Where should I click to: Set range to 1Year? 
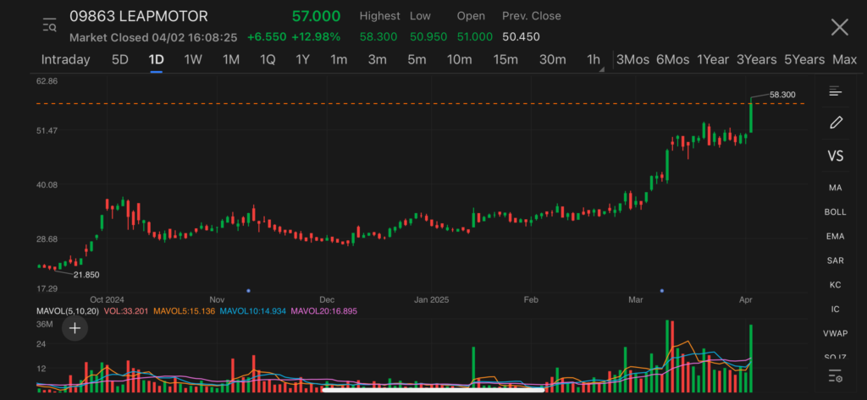point(713,60)
